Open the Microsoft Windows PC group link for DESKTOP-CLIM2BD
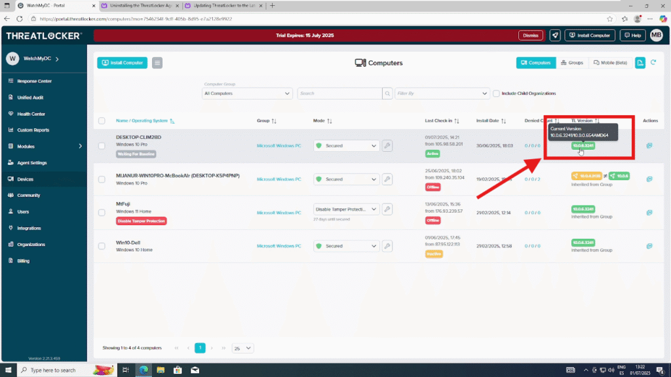The height and width of the screenshot is (377, 671). 279,146
